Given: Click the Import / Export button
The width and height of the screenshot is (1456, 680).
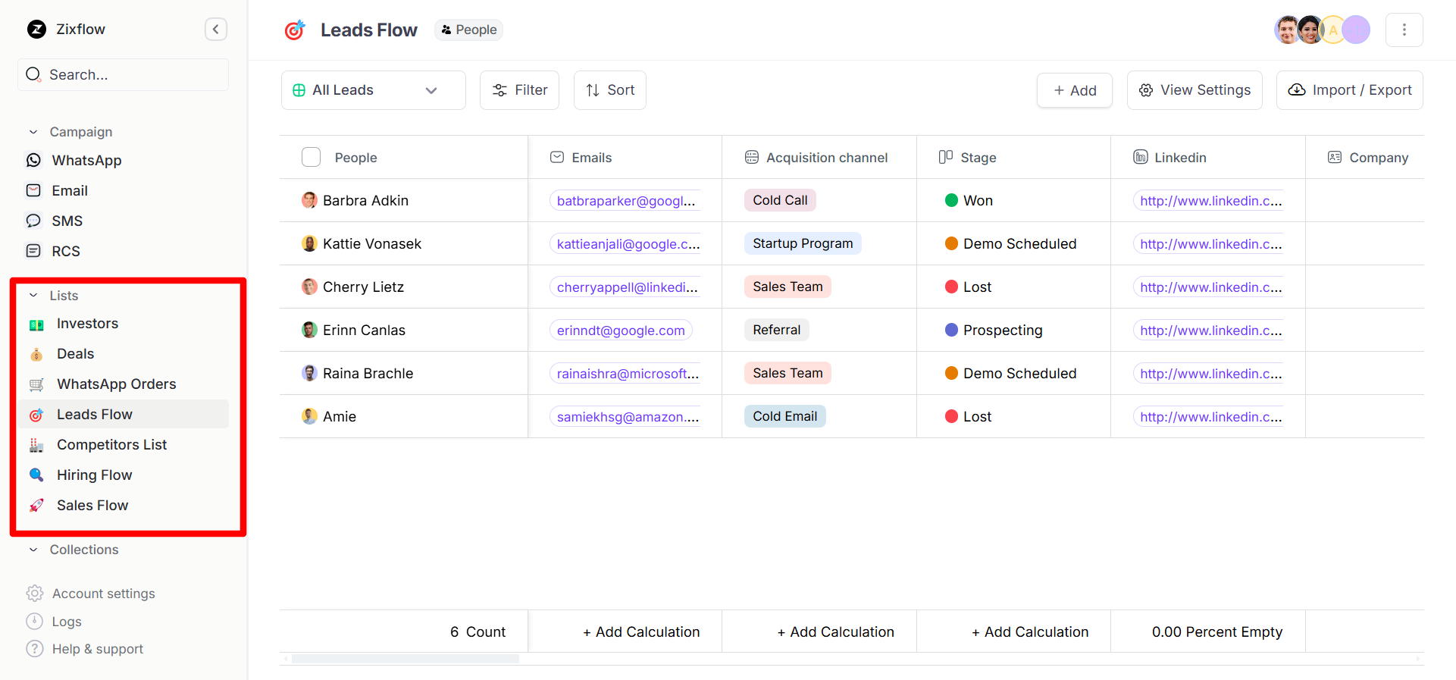Looking at the screenshot, I should pyautogui.click(x=1350, y=90).
